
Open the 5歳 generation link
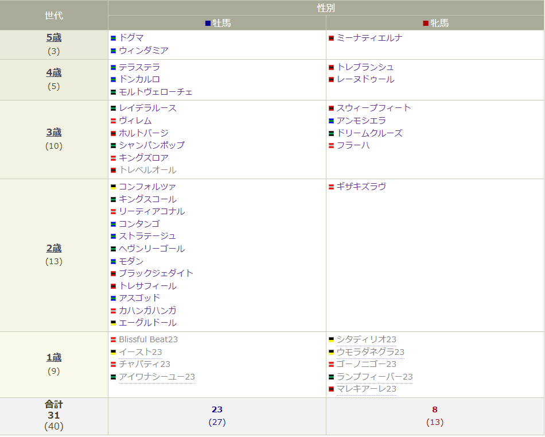pos(54,37)
